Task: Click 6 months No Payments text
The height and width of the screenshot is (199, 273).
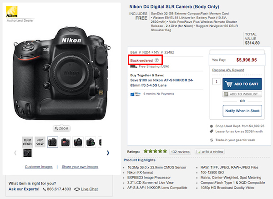Action: (159, 94)
